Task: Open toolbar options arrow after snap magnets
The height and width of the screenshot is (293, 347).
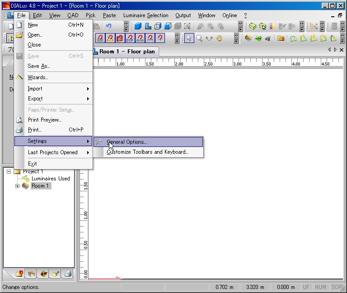Action: click(x=177, y=38)
